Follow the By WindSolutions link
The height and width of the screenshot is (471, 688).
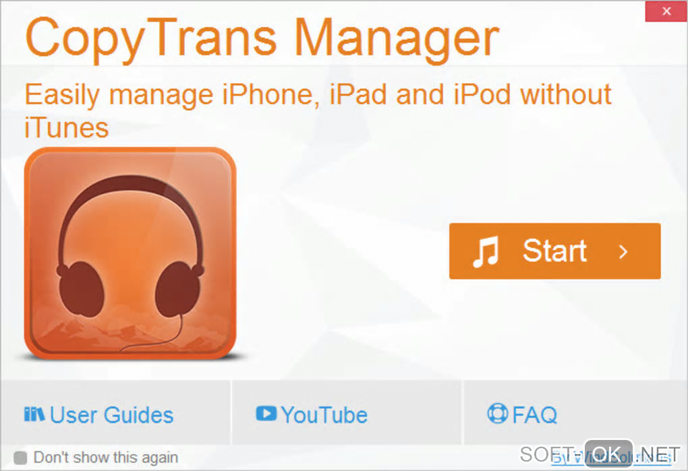(x=611, y=458)
